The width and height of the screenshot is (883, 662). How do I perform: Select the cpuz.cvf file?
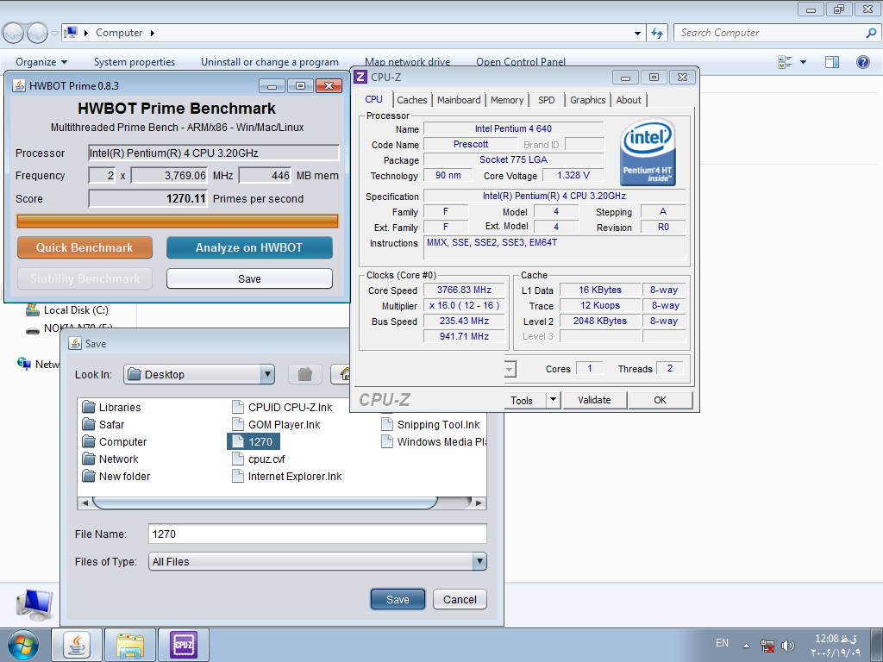(259, 459)
